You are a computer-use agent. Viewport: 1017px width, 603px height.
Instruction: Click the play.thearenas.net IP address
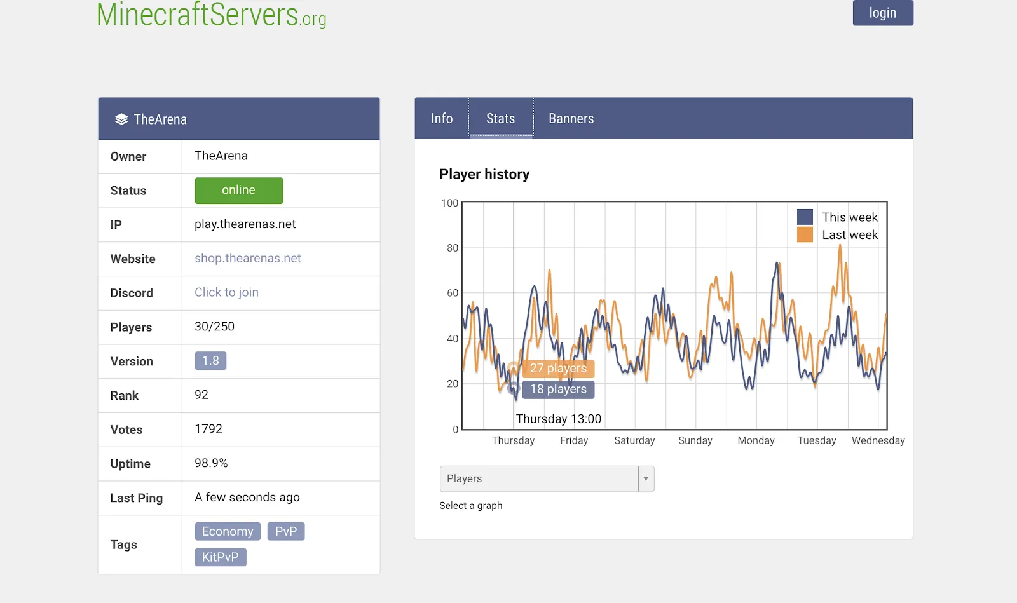[x=245, y=224]
